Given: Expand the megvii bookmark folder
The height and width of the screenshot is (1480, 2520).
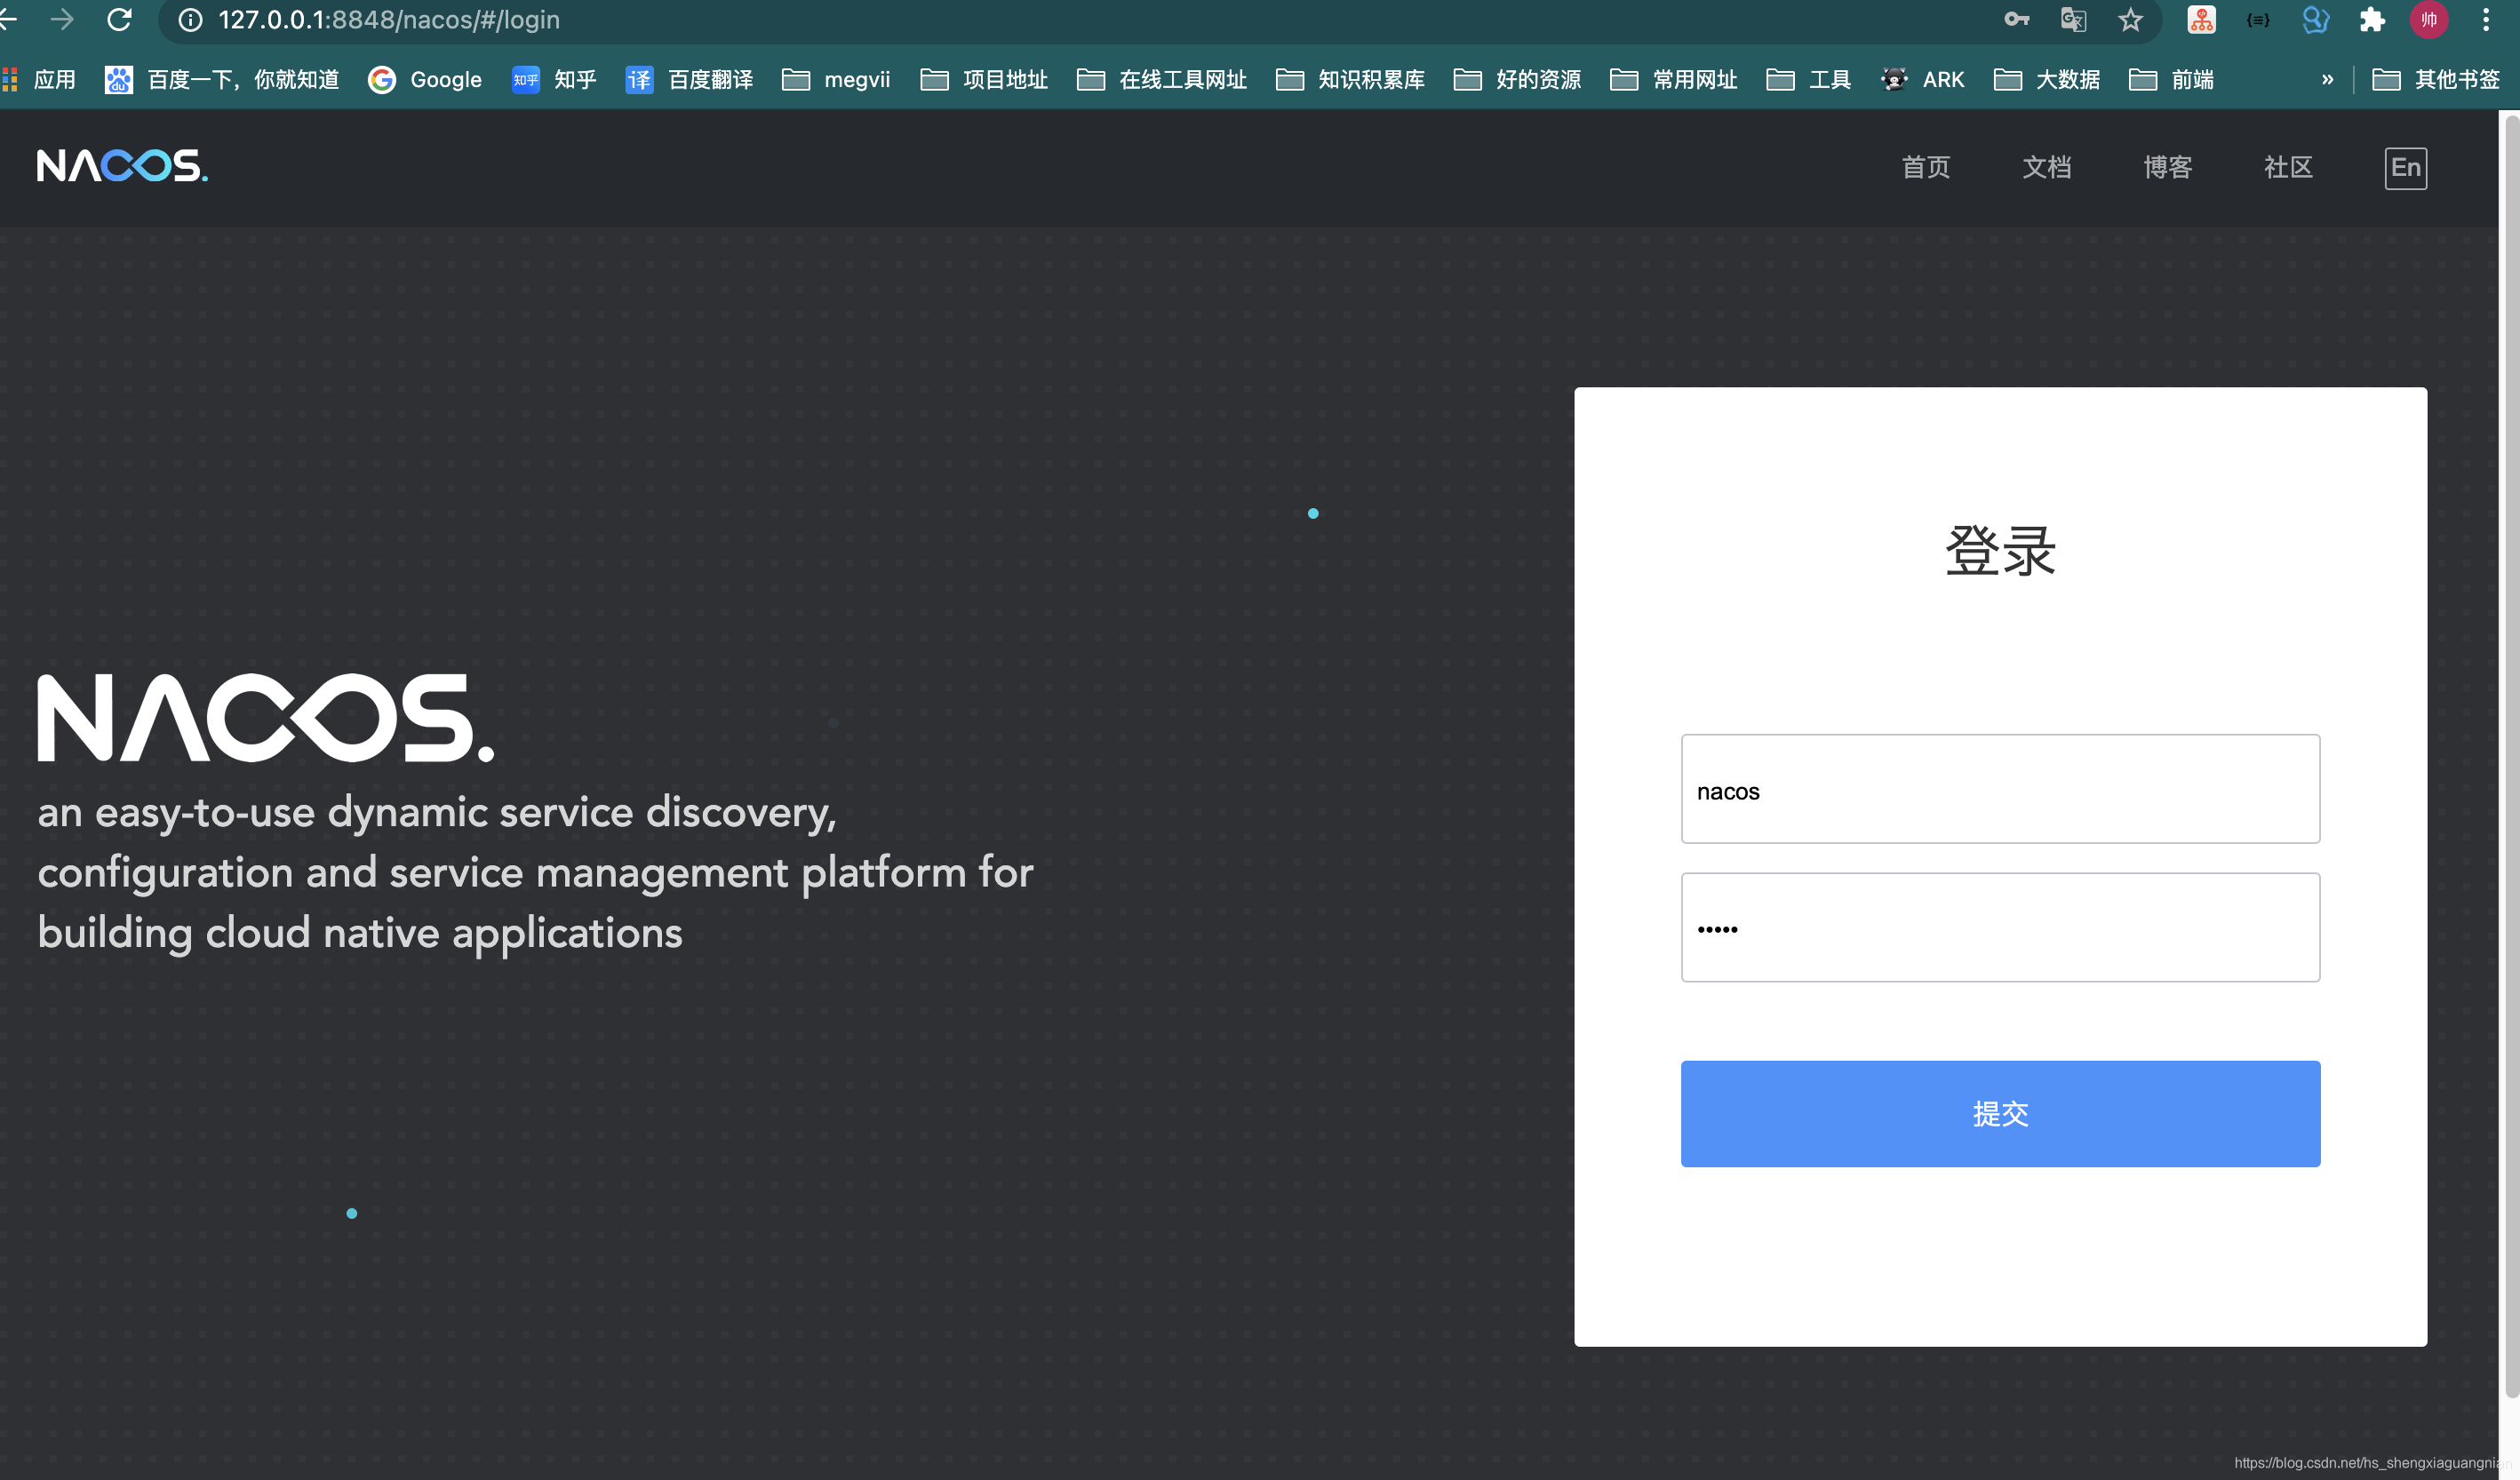Looking at the screenshot, I should point(836,79).
